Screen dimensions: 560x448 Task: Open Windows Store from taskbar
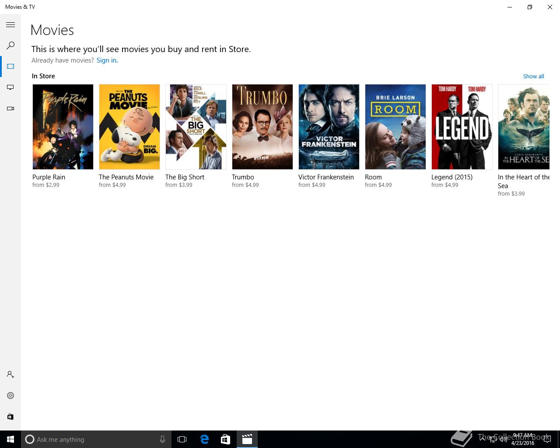click(x=225, y=439)
